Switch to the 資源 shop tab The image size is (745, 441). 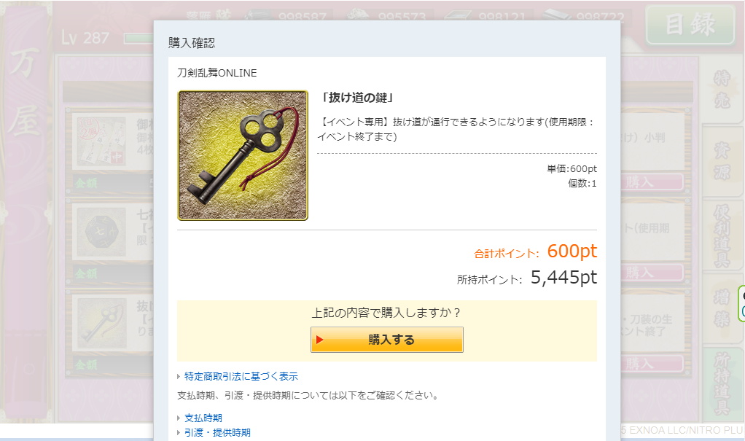point(722,162)
